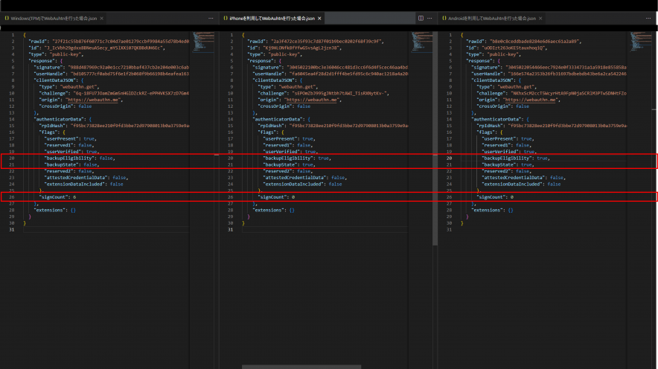Click the JSON file icon on the Android tab

pos(443,17)
